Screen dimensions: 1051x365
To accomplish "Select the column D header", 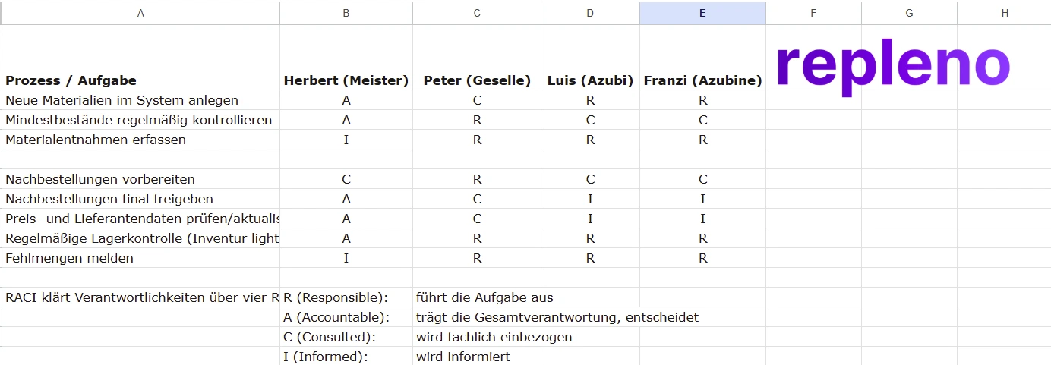I will pyautogui.click(x=590, y=13).
